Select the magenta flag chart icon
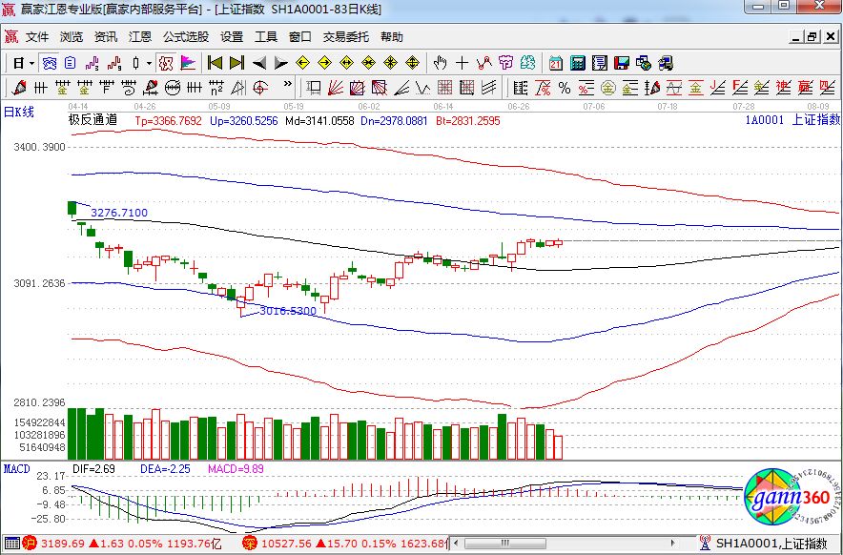The image size is (843, 555). (188, 63)
